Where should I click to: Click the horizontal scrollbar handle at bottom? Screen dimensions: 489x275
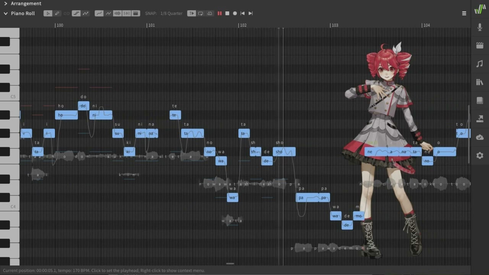230,264
